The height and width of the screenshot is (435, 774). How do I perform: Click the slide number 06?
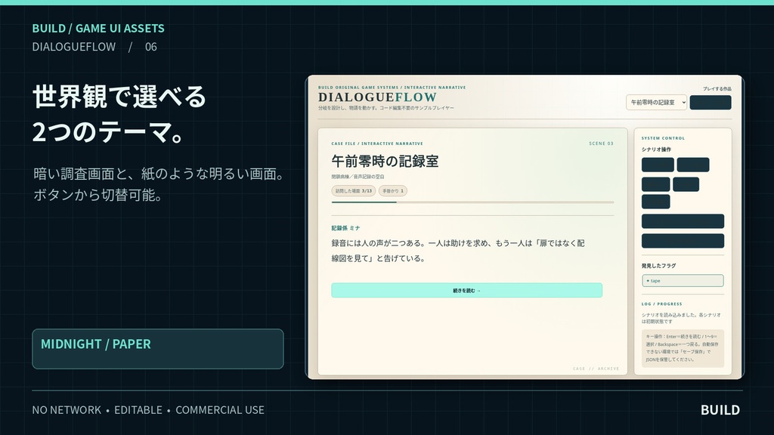151,47
